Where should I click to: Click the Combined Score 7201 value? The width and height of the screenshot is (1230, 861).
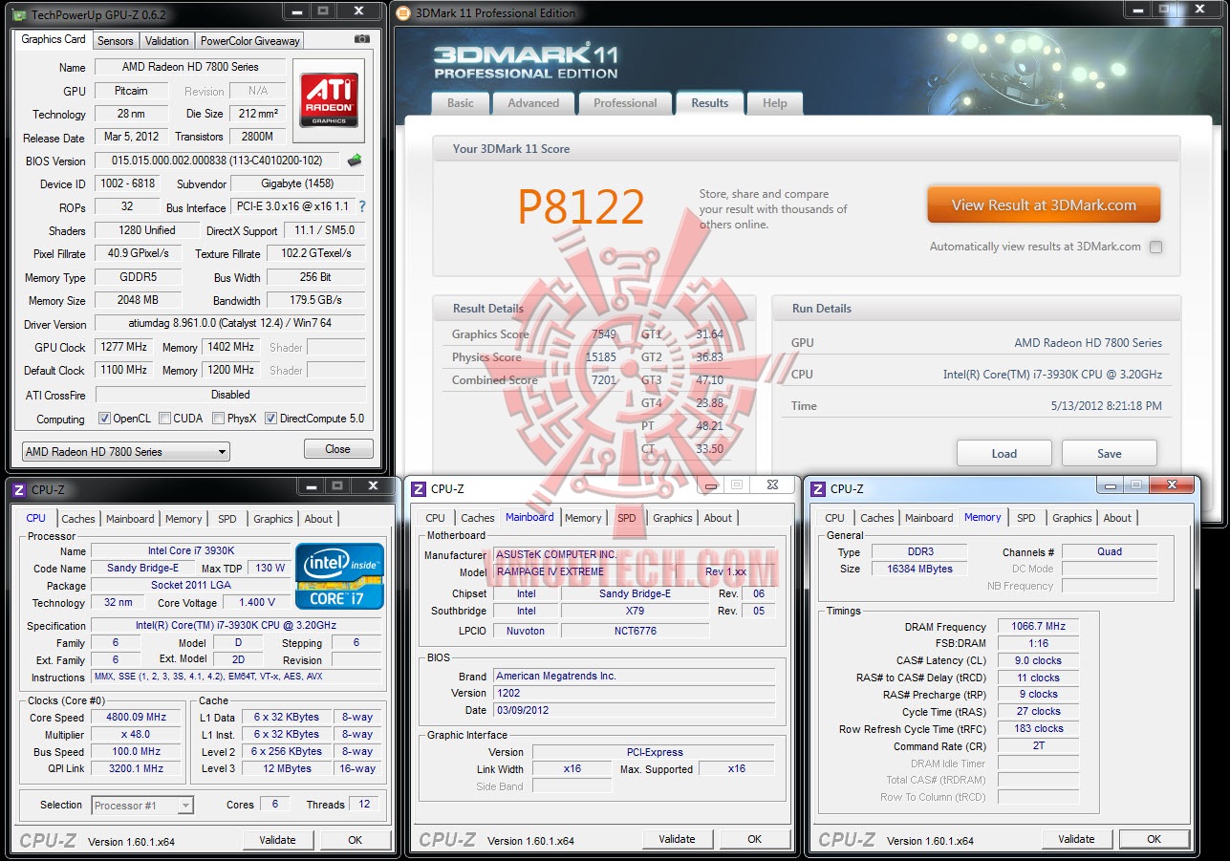pos(604,380)
